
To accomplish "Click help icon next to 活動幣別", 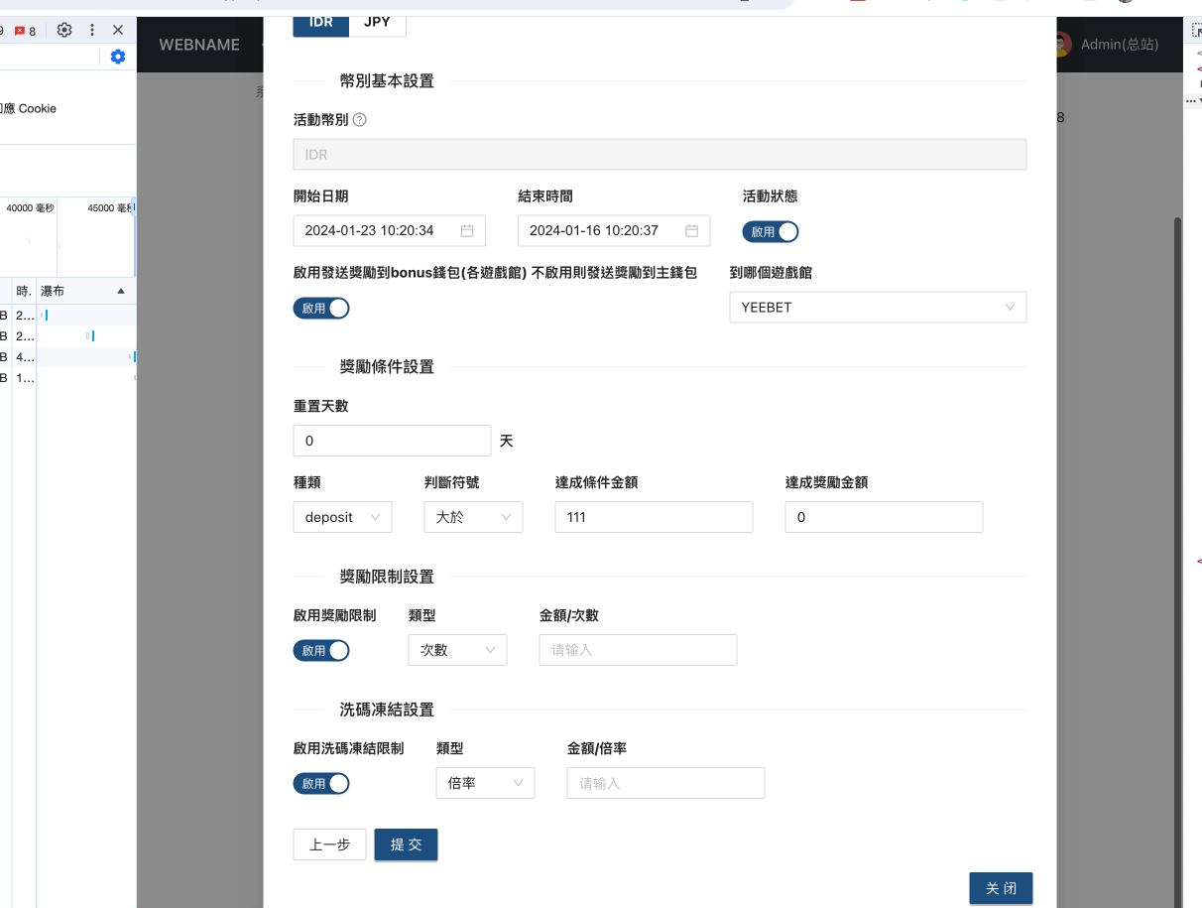I will coord(360,120).
